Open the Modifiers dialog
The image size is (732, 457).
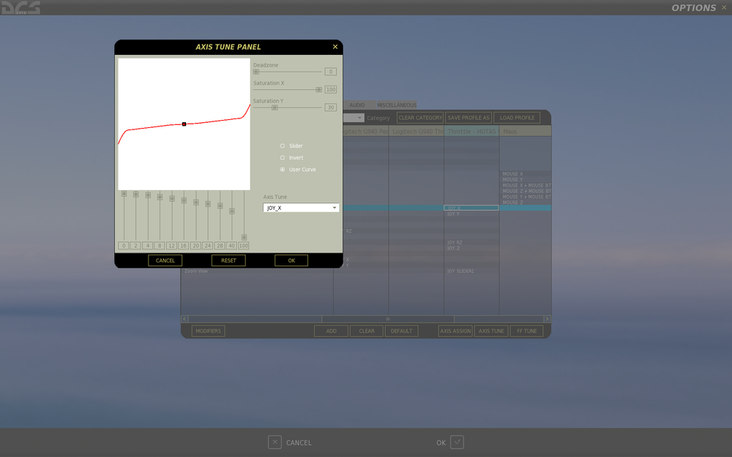click(x=208, y=331)
